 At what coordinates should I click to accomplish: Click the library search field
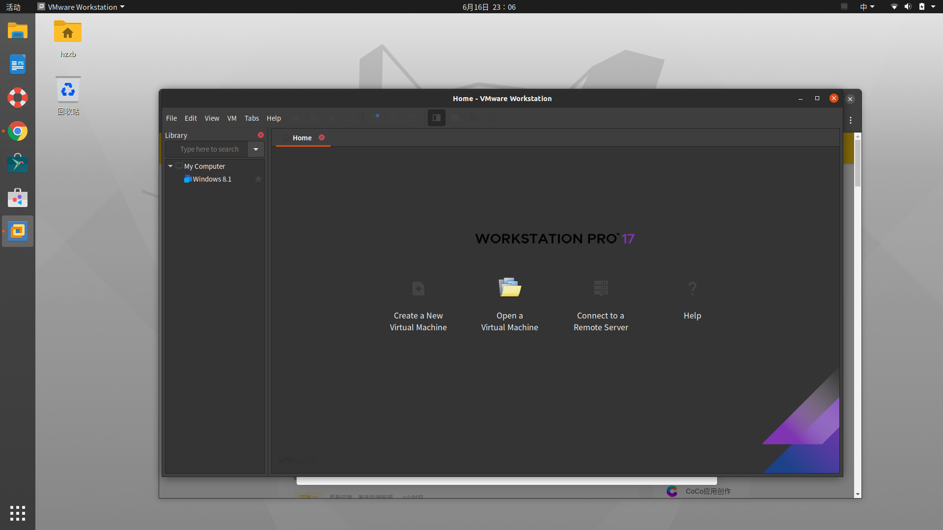pos(206,149)
